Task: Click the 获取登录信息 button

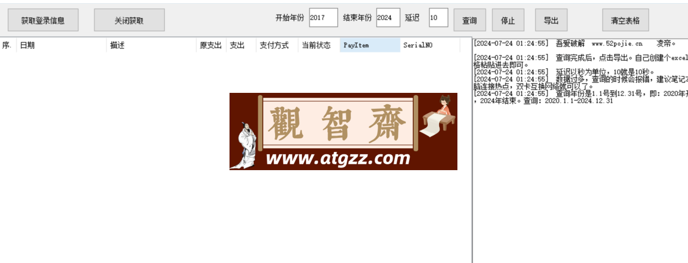Action: click(43, 20)
